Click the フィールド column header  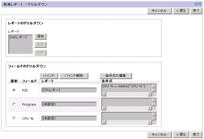(30, 81)
